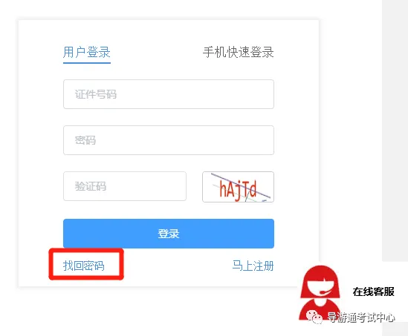The width and height of the screenshot is (408, 336).
Task: Select the red hair of the service avatar
Action: coord(320,273)
